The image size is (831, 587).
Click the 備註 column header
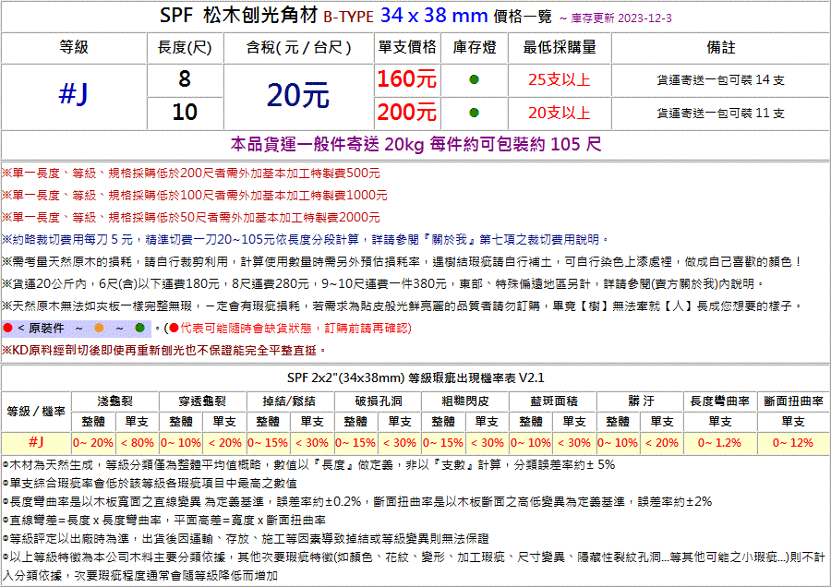[721, 48]
